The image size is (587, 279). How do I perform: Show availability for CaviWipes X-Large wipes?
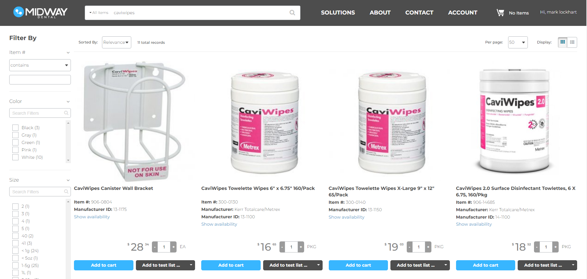[x=346, y=217]
